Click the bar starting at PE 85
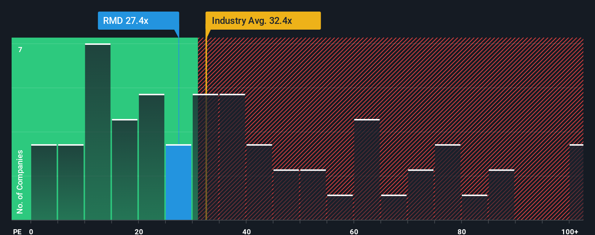The height and width of the screenshot is (235, 595). 501,195
